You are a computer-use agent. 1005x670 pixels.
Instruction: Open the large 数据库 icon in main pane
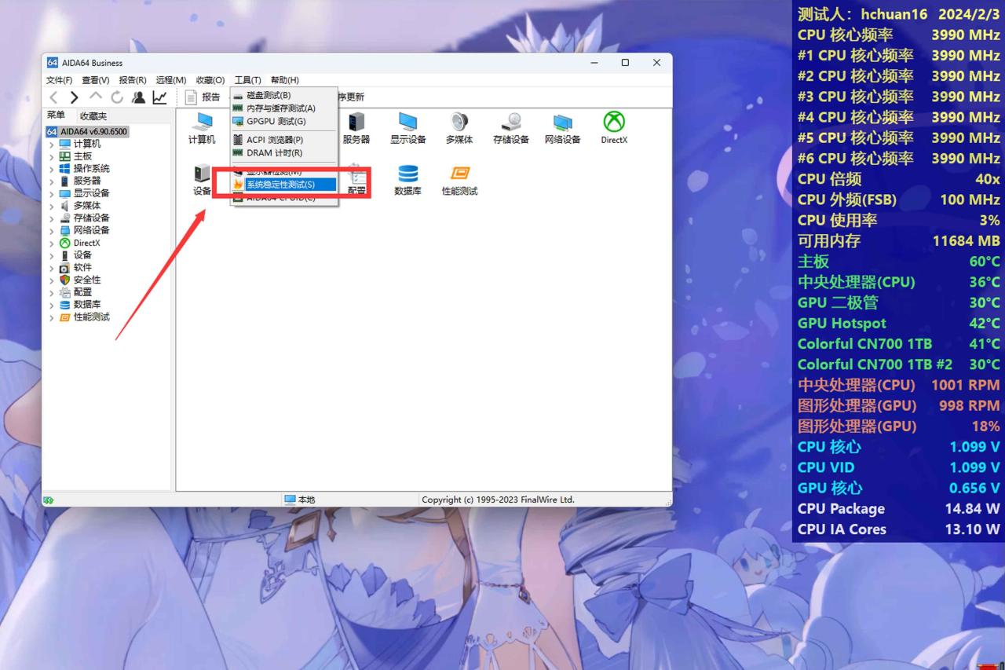pos(408,180)
